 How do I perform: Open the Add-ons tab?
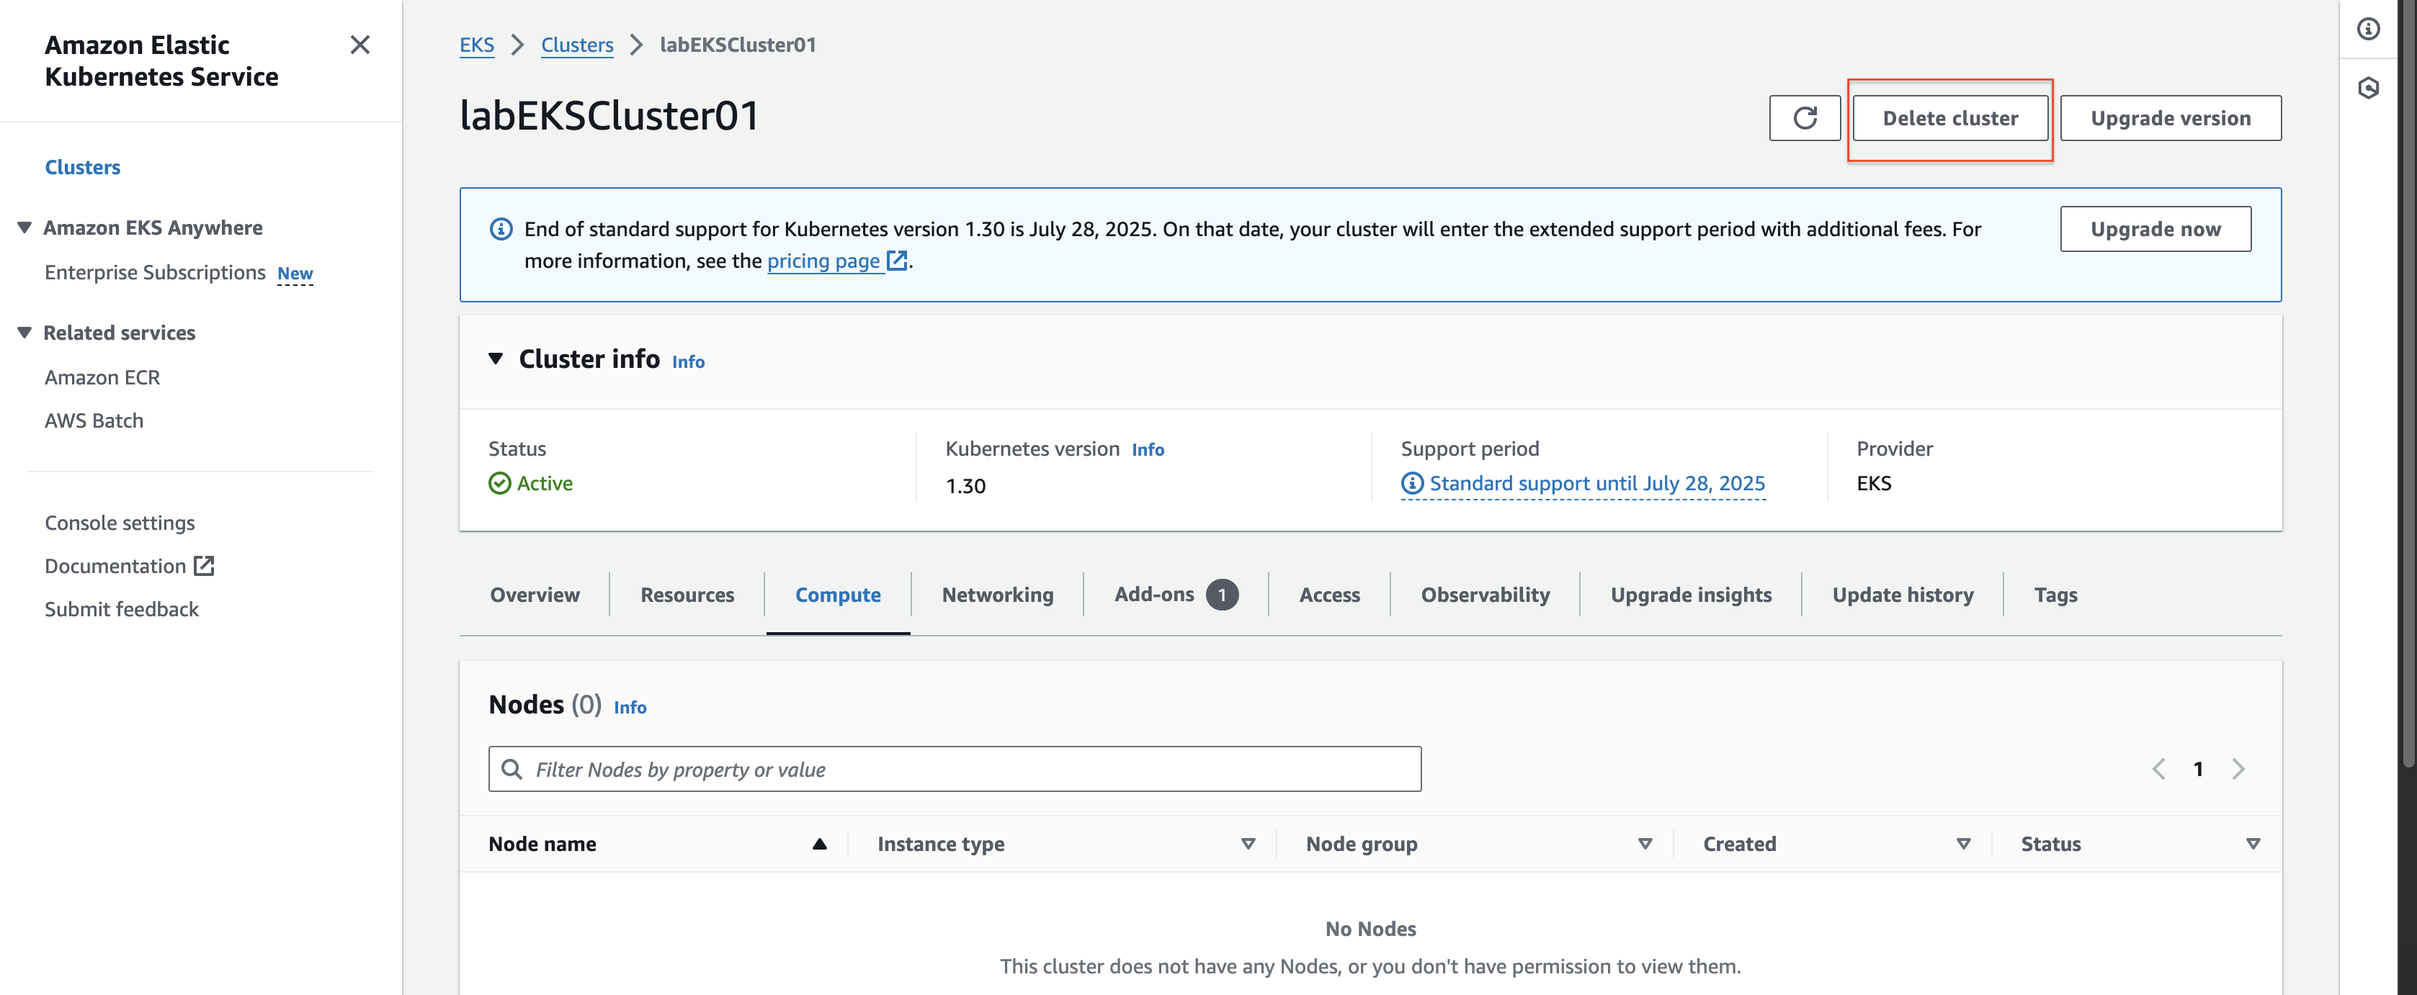[1154, 595]
